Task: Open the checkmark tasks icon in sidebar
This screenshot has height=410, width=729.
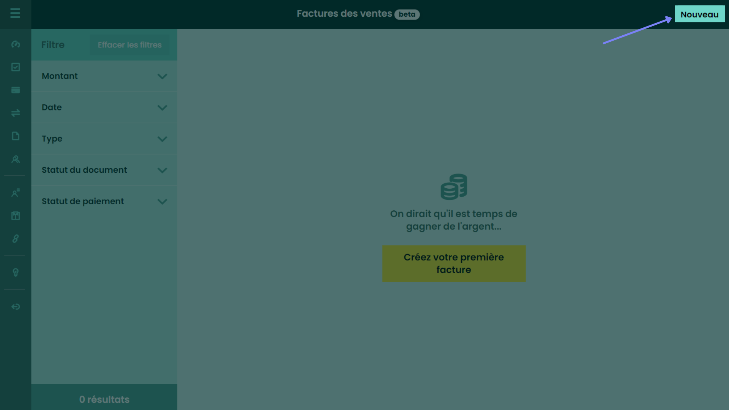Action: [x=16, y=67]
